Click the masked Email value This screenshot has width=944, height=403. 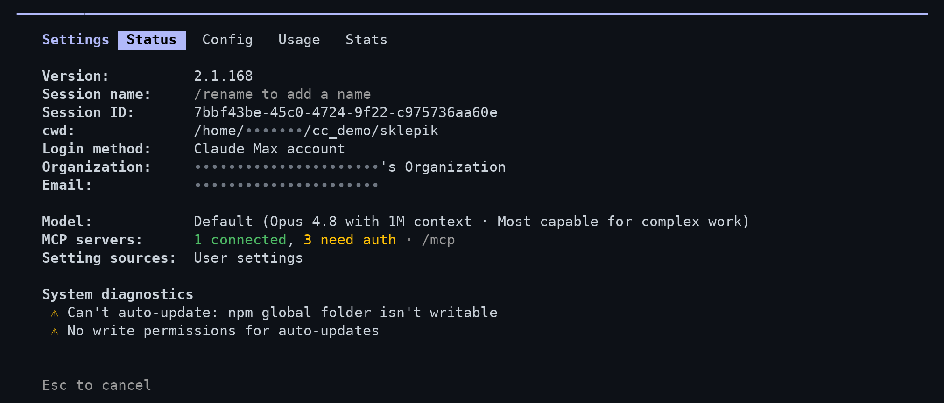point(286,185)
